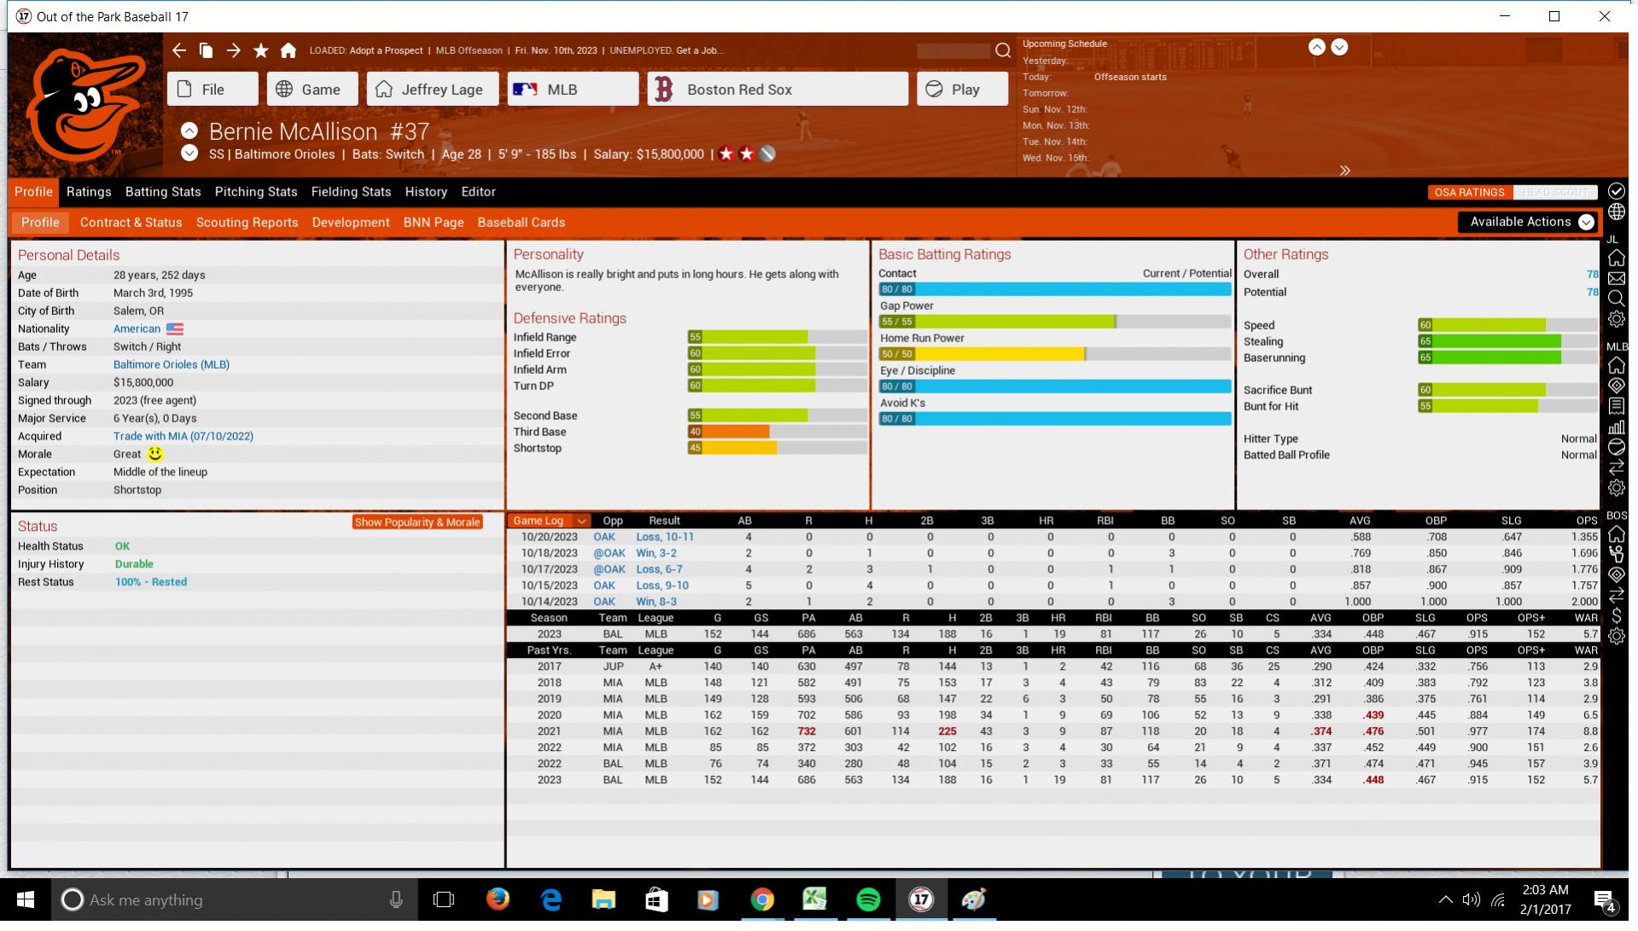The height and width of the screenshot is (931, 1638).
Task: Open the Game Log dropdown
Action: 548,521
